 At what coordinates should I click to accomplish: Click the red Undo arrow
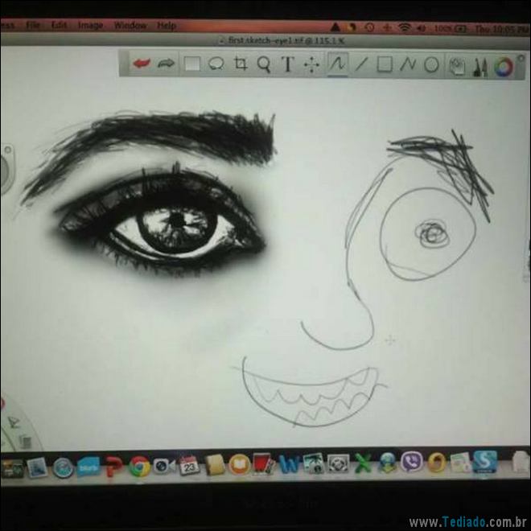tap(142, 64)
